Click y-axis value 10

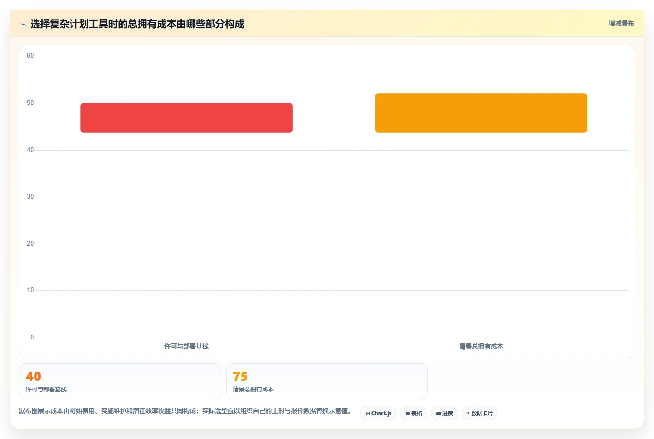30,290
